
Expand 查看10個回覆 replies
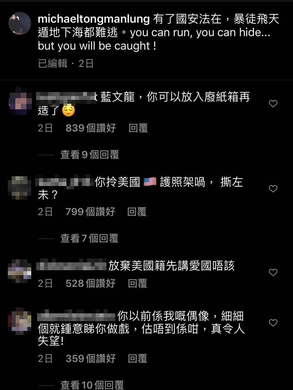pyautogui.click(x=92, y=385)
